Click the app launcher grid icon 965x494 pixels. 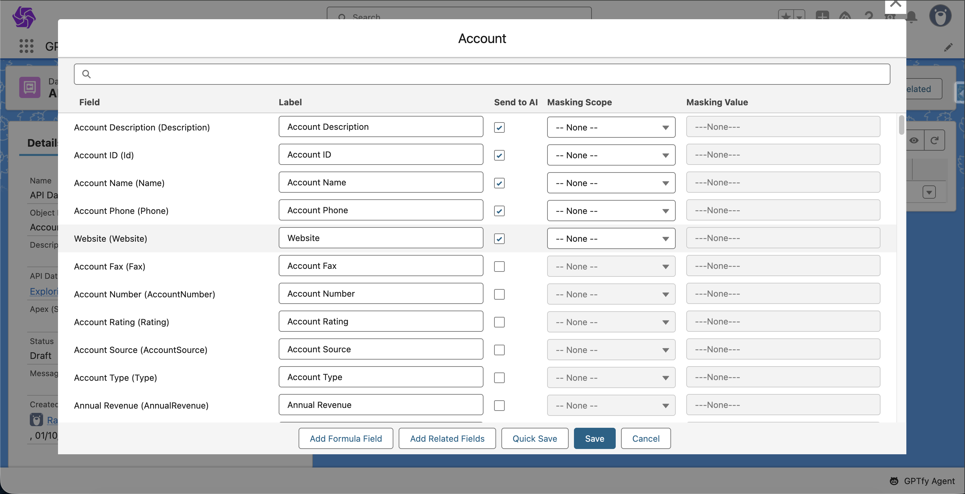pyautogui.click(x=26, y=46)
